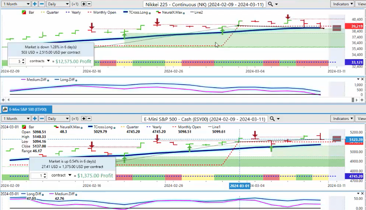Zoom out E-Mini chart with blue minus button
Image resolution: width=366 pixels, height=210 pixels.
(42, 119)
